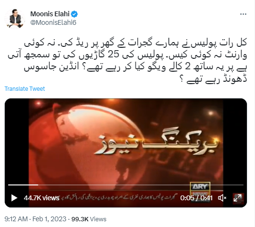Viewport: 255px width, 227px height.
Task: Click the news ticker text in video
Action: (x=119, y=198)
